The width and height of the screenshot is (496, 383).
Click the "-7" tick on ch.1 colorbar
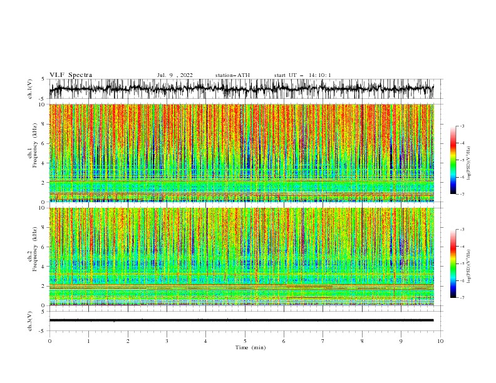(x=462, y=194)
